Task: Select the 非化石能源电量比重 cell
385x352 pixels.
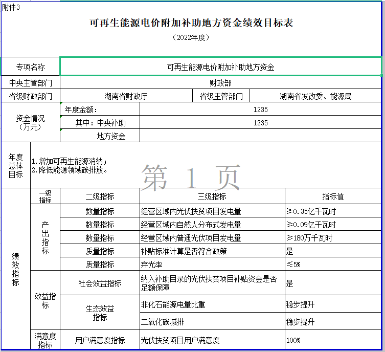Action: click(212, 304)
